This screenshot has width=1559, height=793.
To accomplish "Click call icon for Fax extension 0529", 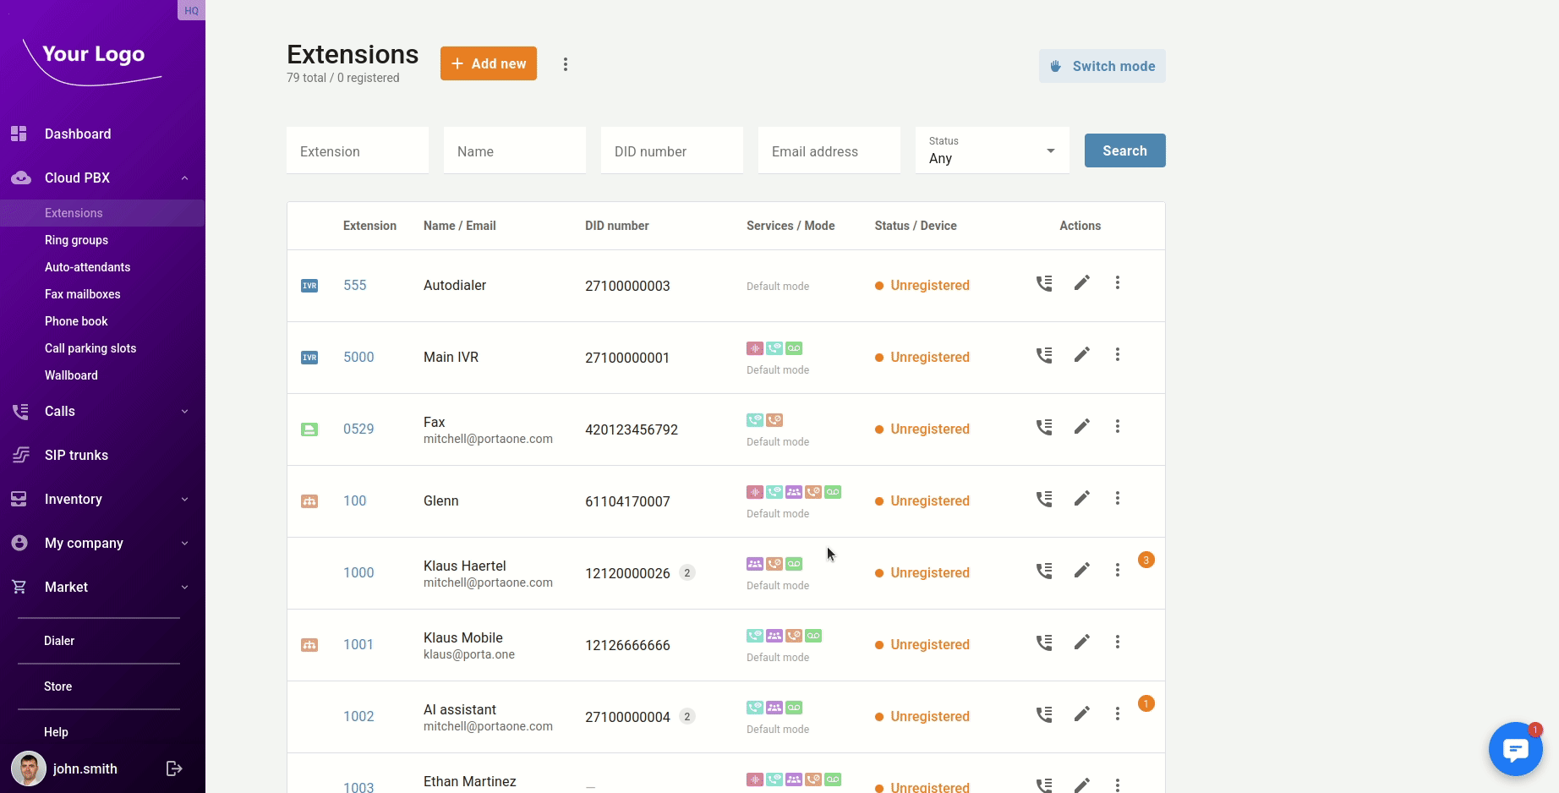I will click(1044, 427).
